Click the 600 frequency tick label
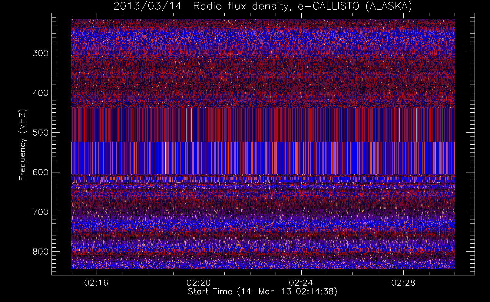Image resolution: width=490 pixels, height=302 pixels. tap(41, 172)
